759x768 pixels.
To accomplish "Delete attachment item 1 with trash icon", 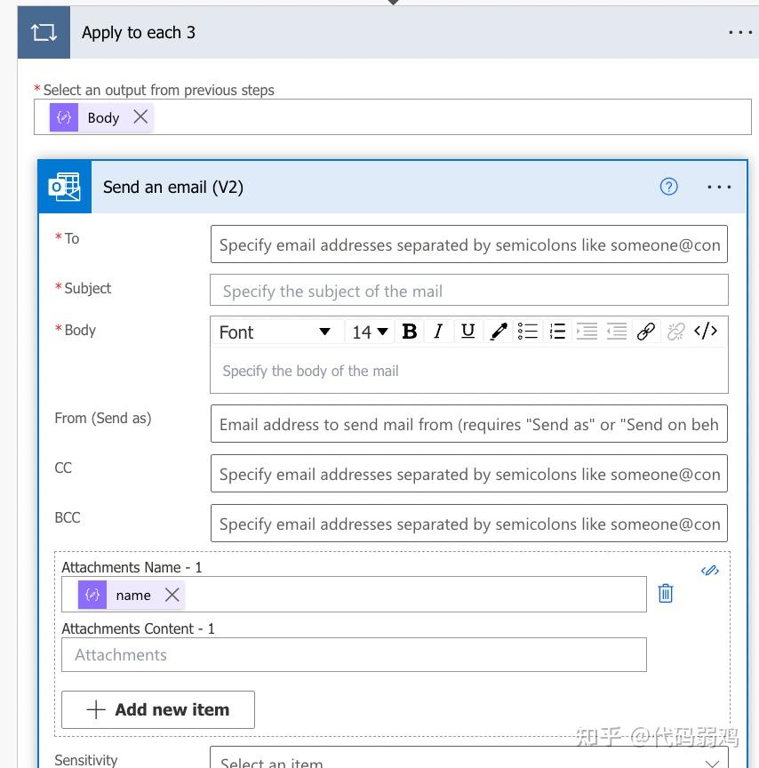I will tap(666, 593).
